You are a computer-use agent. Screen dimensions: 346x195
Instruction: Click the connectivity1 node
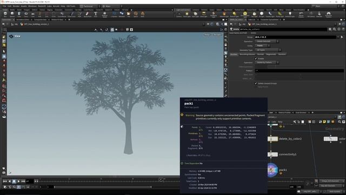coord(272,154)
